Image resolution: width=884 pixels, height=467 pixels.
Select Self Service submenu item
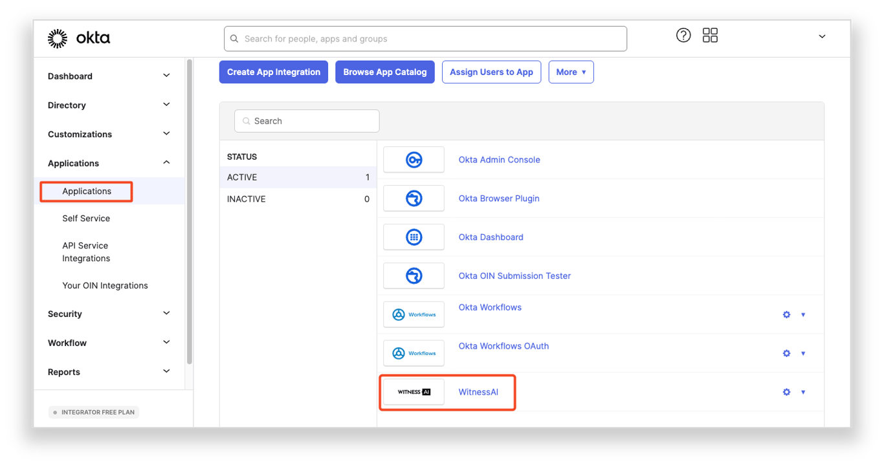86,219
